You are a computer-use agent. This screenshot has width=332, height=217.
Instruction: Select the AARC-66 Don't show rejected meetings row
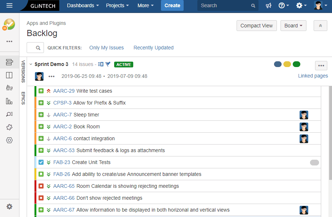coord(178,198)
